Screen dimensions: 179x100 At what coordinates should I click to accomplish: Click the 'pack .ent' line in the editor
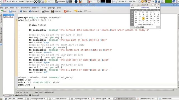24,85
